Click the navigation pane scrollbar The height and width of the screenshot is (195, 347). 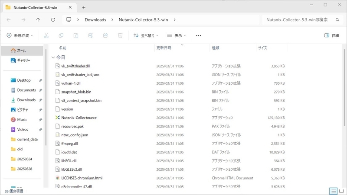46,97
